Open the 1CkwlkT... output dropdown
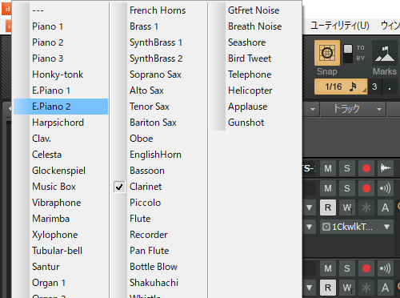Screen dimensions: 400x298 click(357, 227)
